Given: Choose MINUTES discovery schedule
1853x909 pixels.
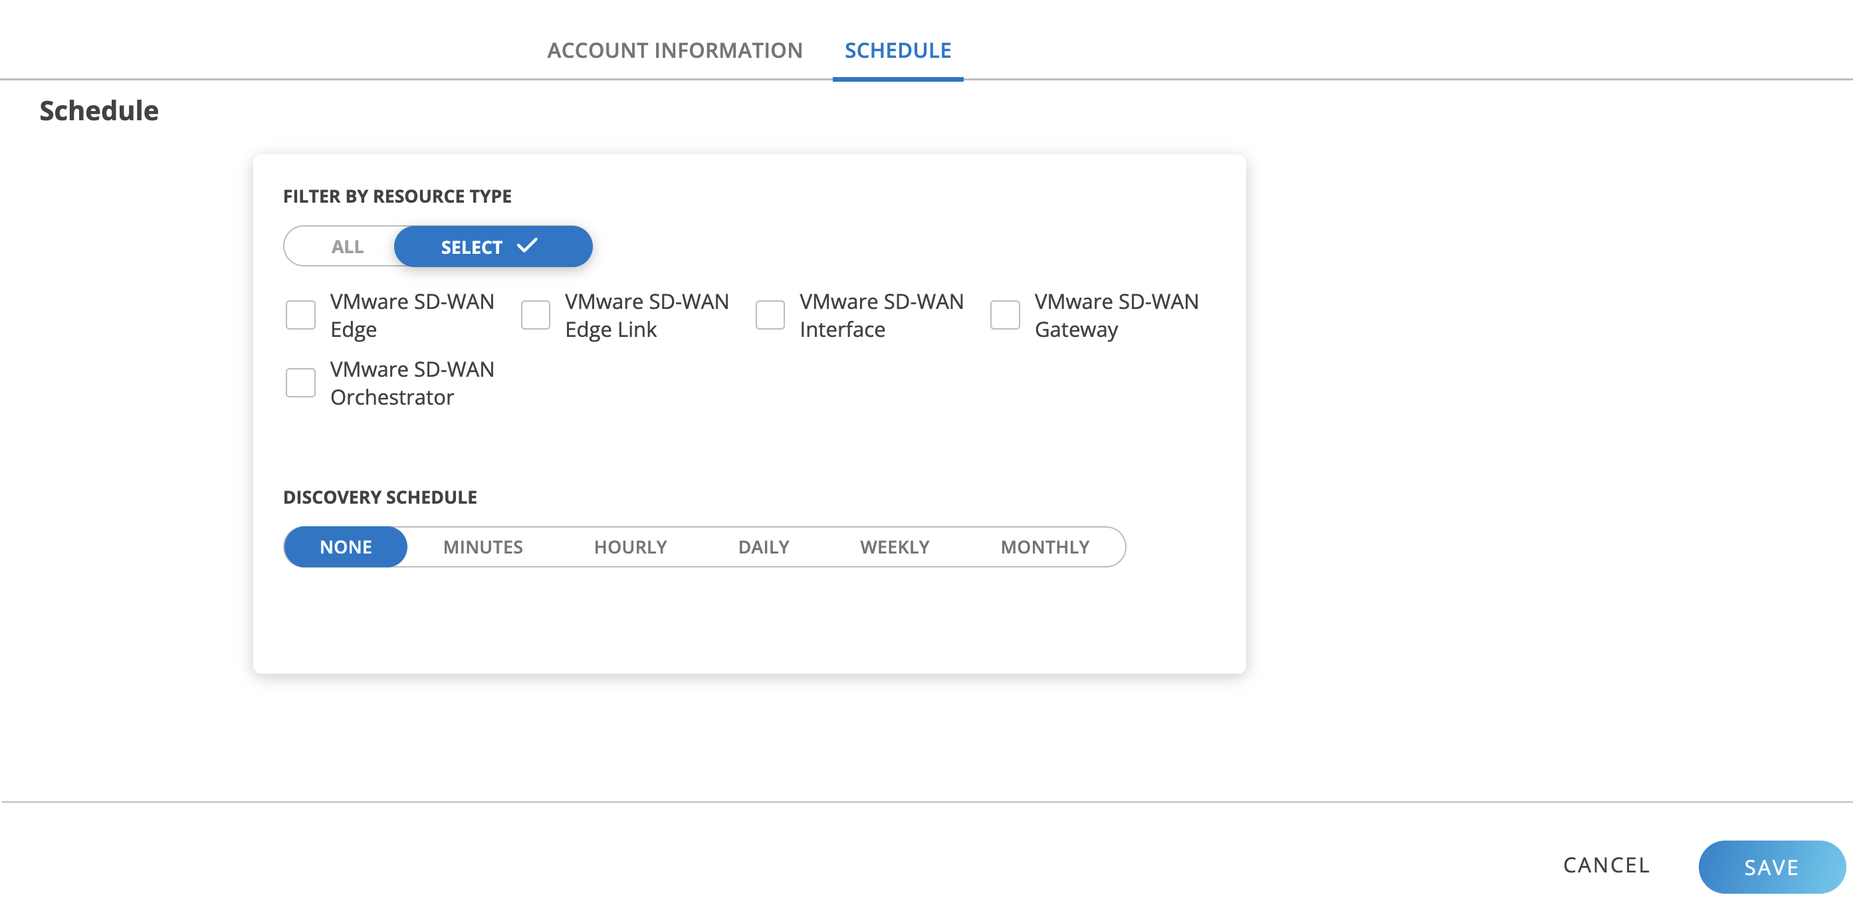Looking at the screenshot, I should (483, 548).
